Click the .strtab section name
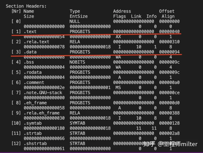The height and width of the screenshot is (153, 203). (33, 133)
